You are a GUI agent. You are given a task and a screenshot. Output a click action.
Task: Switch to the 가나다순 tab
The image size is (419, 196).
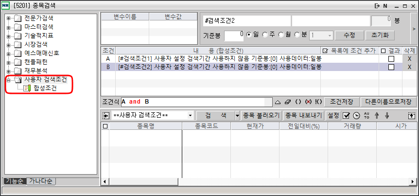tap(41, 181)
